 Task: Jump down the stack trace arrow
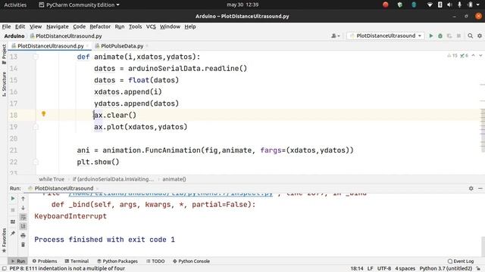(x=23, y=208)
